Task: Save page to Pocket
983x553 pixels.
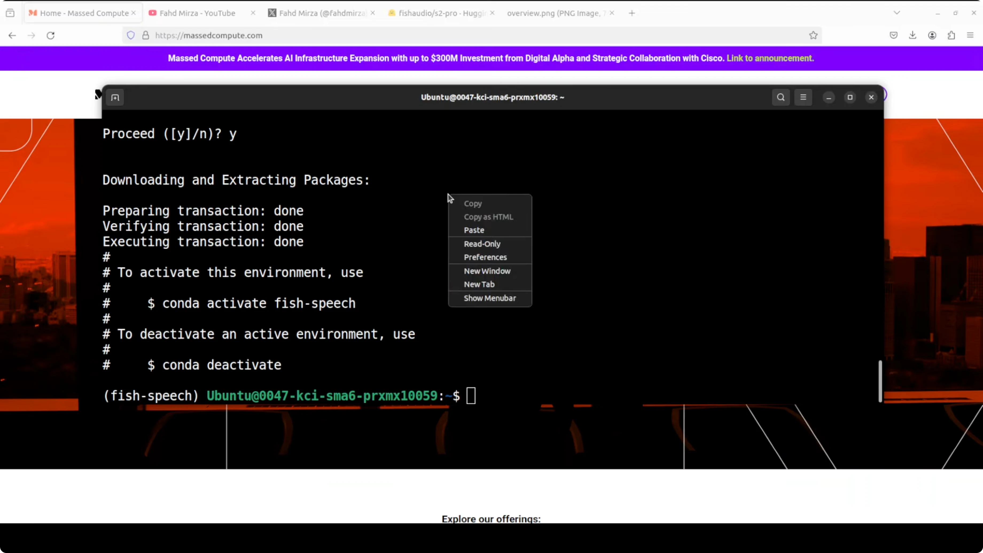Action: tap(893, 35)
